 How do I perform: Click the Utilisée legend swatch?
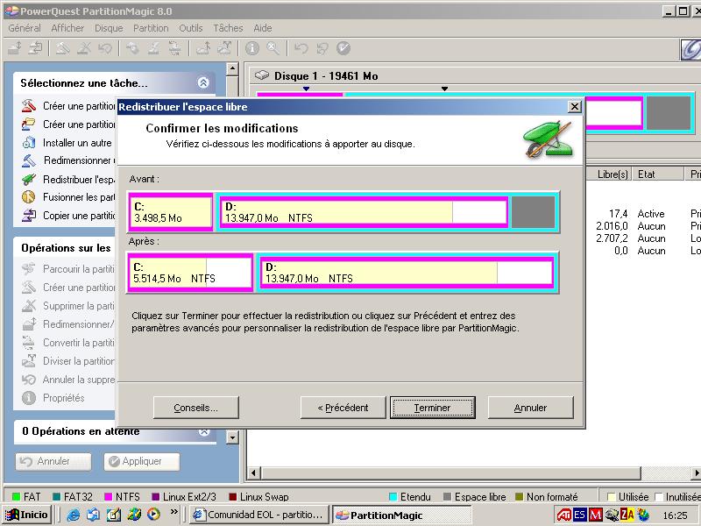tap(611, 496)
